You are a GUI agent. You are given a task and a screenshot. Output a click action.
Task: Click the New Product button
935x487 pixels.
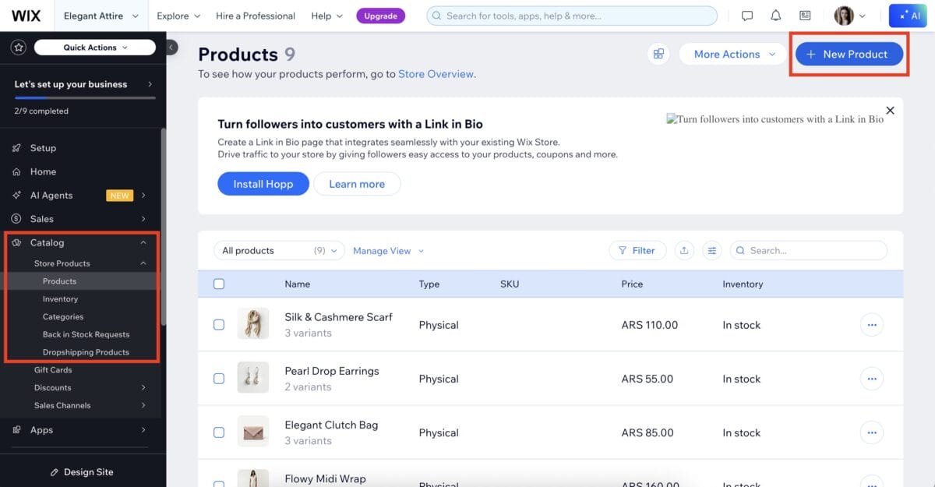(x=849, y=54)
